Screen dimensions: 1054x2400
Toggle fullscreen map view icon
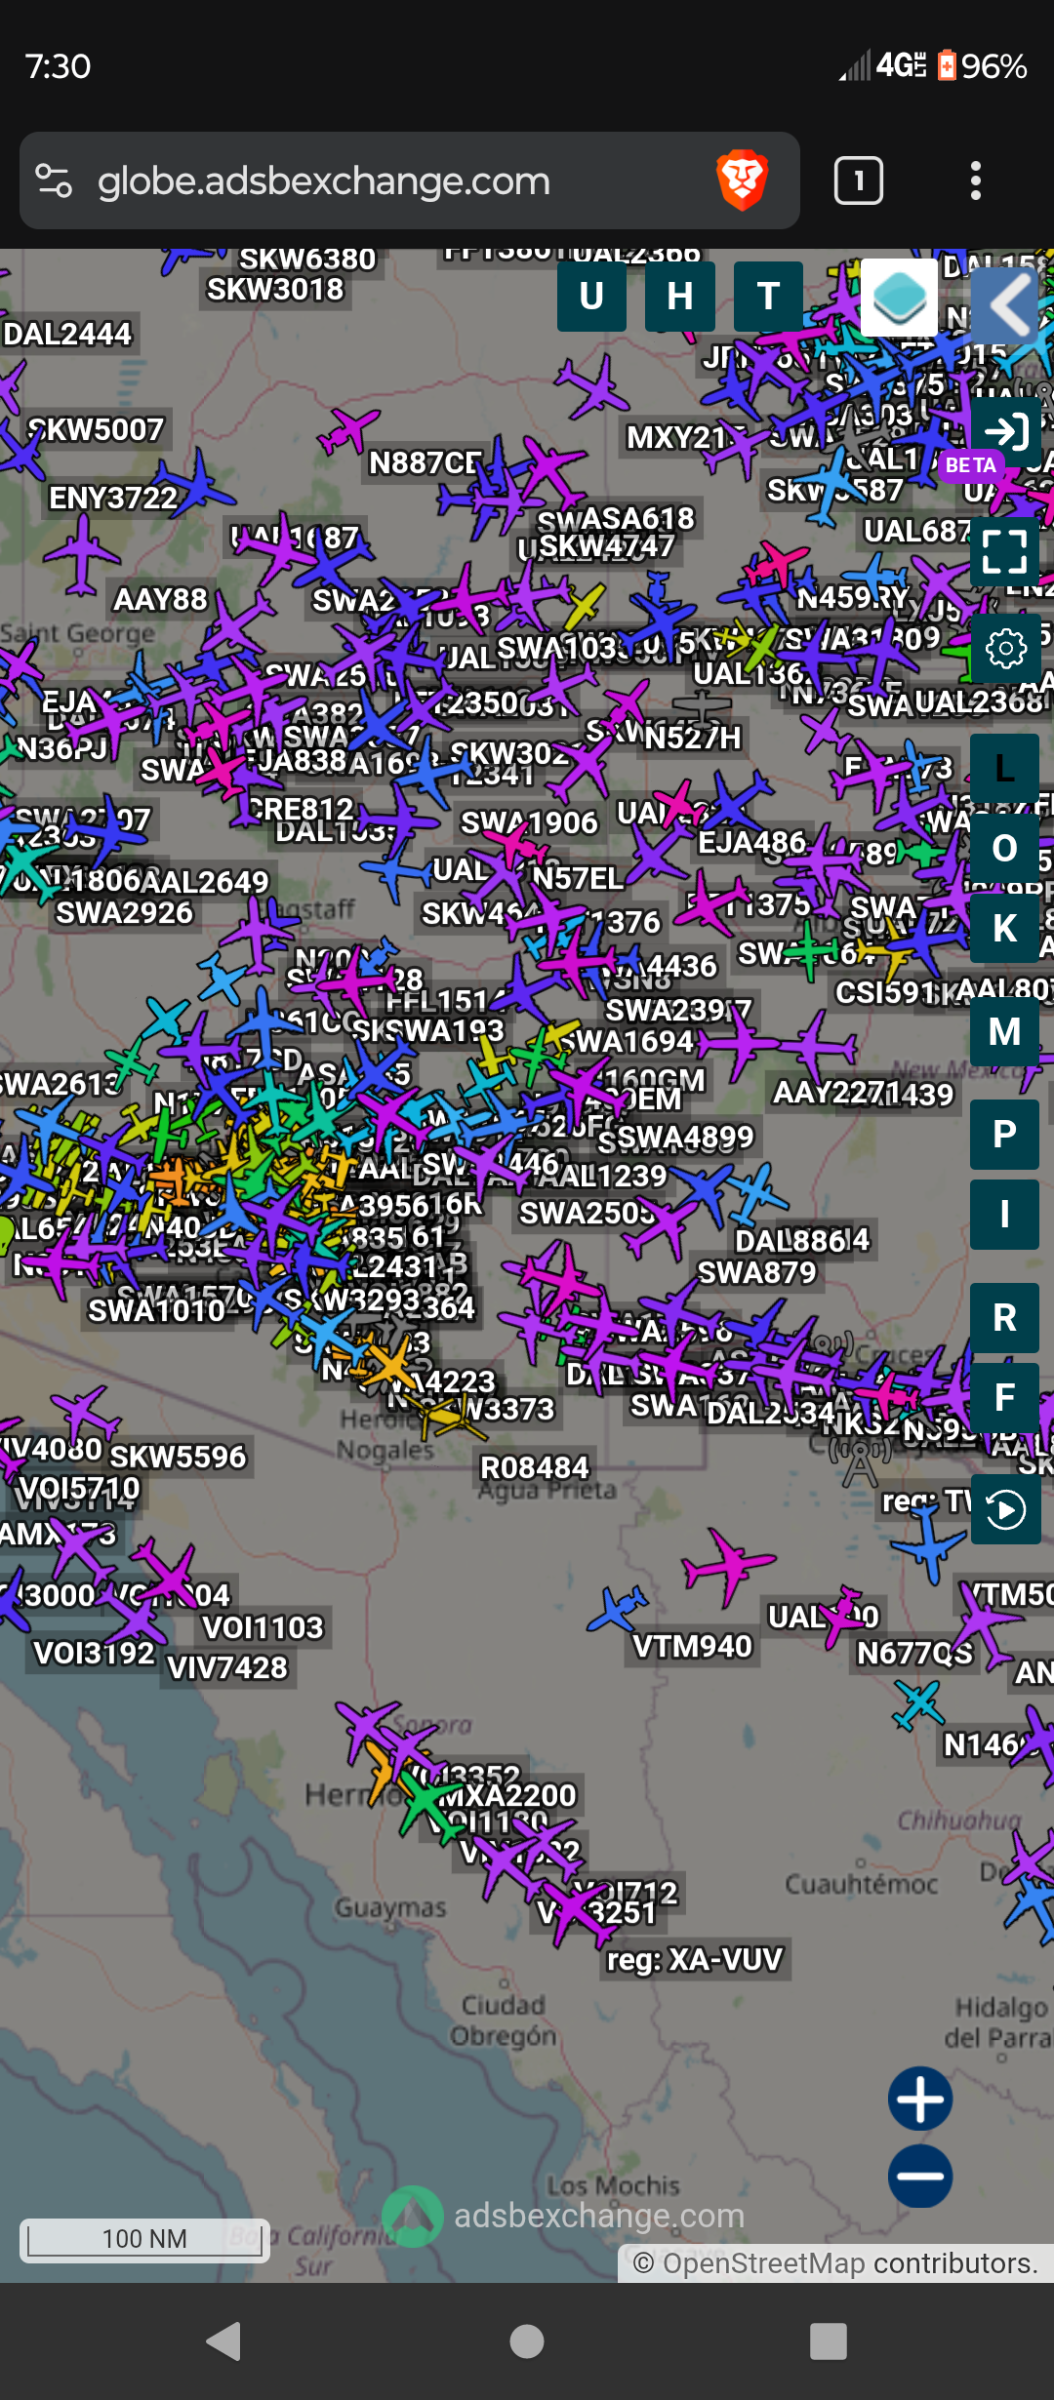pos(1005,551)
